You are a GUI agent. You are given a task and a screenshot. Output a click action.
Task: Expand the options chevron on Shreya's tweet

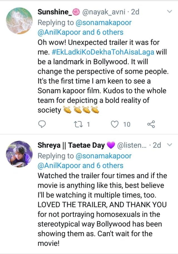(x=169, y=145)
